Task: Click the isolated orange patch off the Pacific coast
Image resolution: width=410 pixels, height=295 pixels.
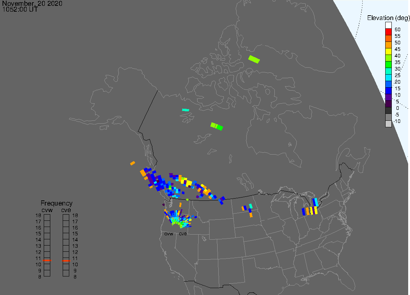Action: 133,163
